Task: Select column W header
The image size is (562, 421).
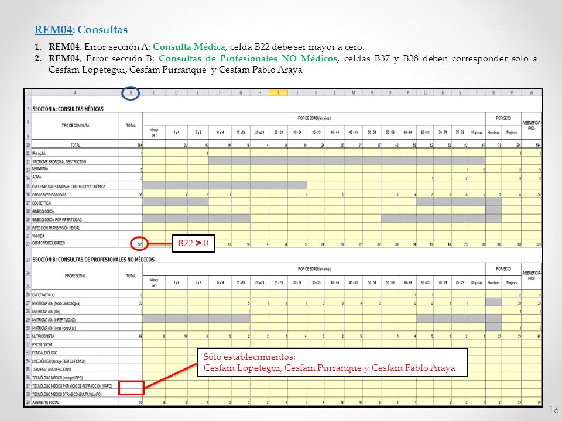Action: pyautogui.click(x=532, y=93)
